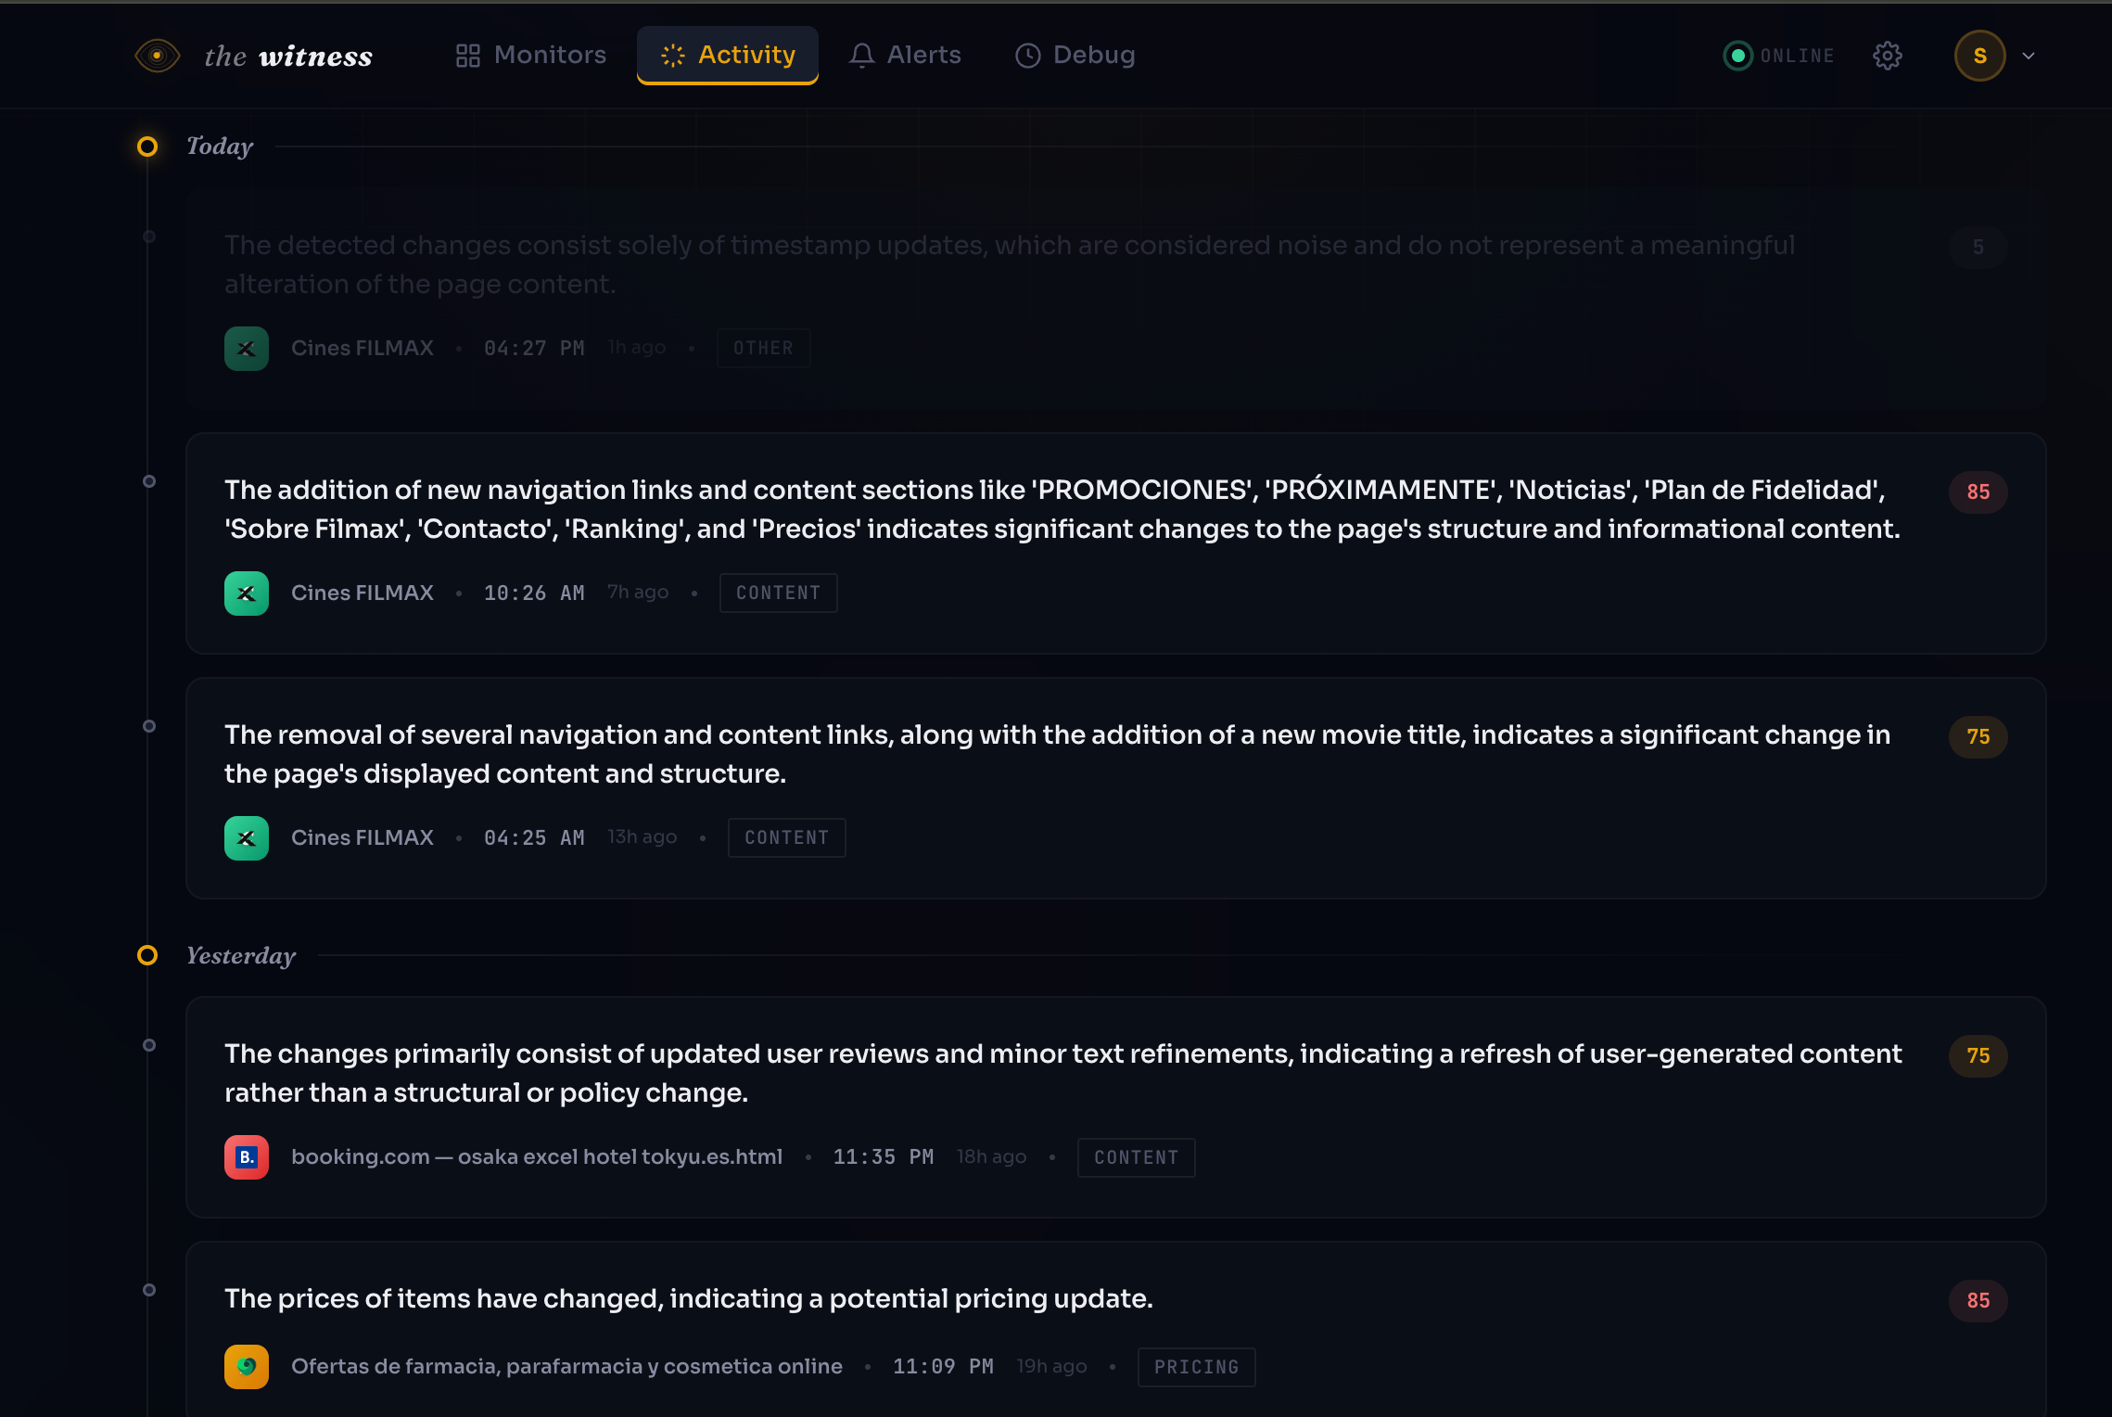
Task: Click the green ONLINE status indicator
Action: (1737, 56)
